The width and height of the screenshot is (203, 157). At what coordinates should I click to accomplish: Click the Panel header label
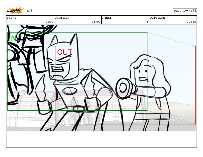click(107, 18)
